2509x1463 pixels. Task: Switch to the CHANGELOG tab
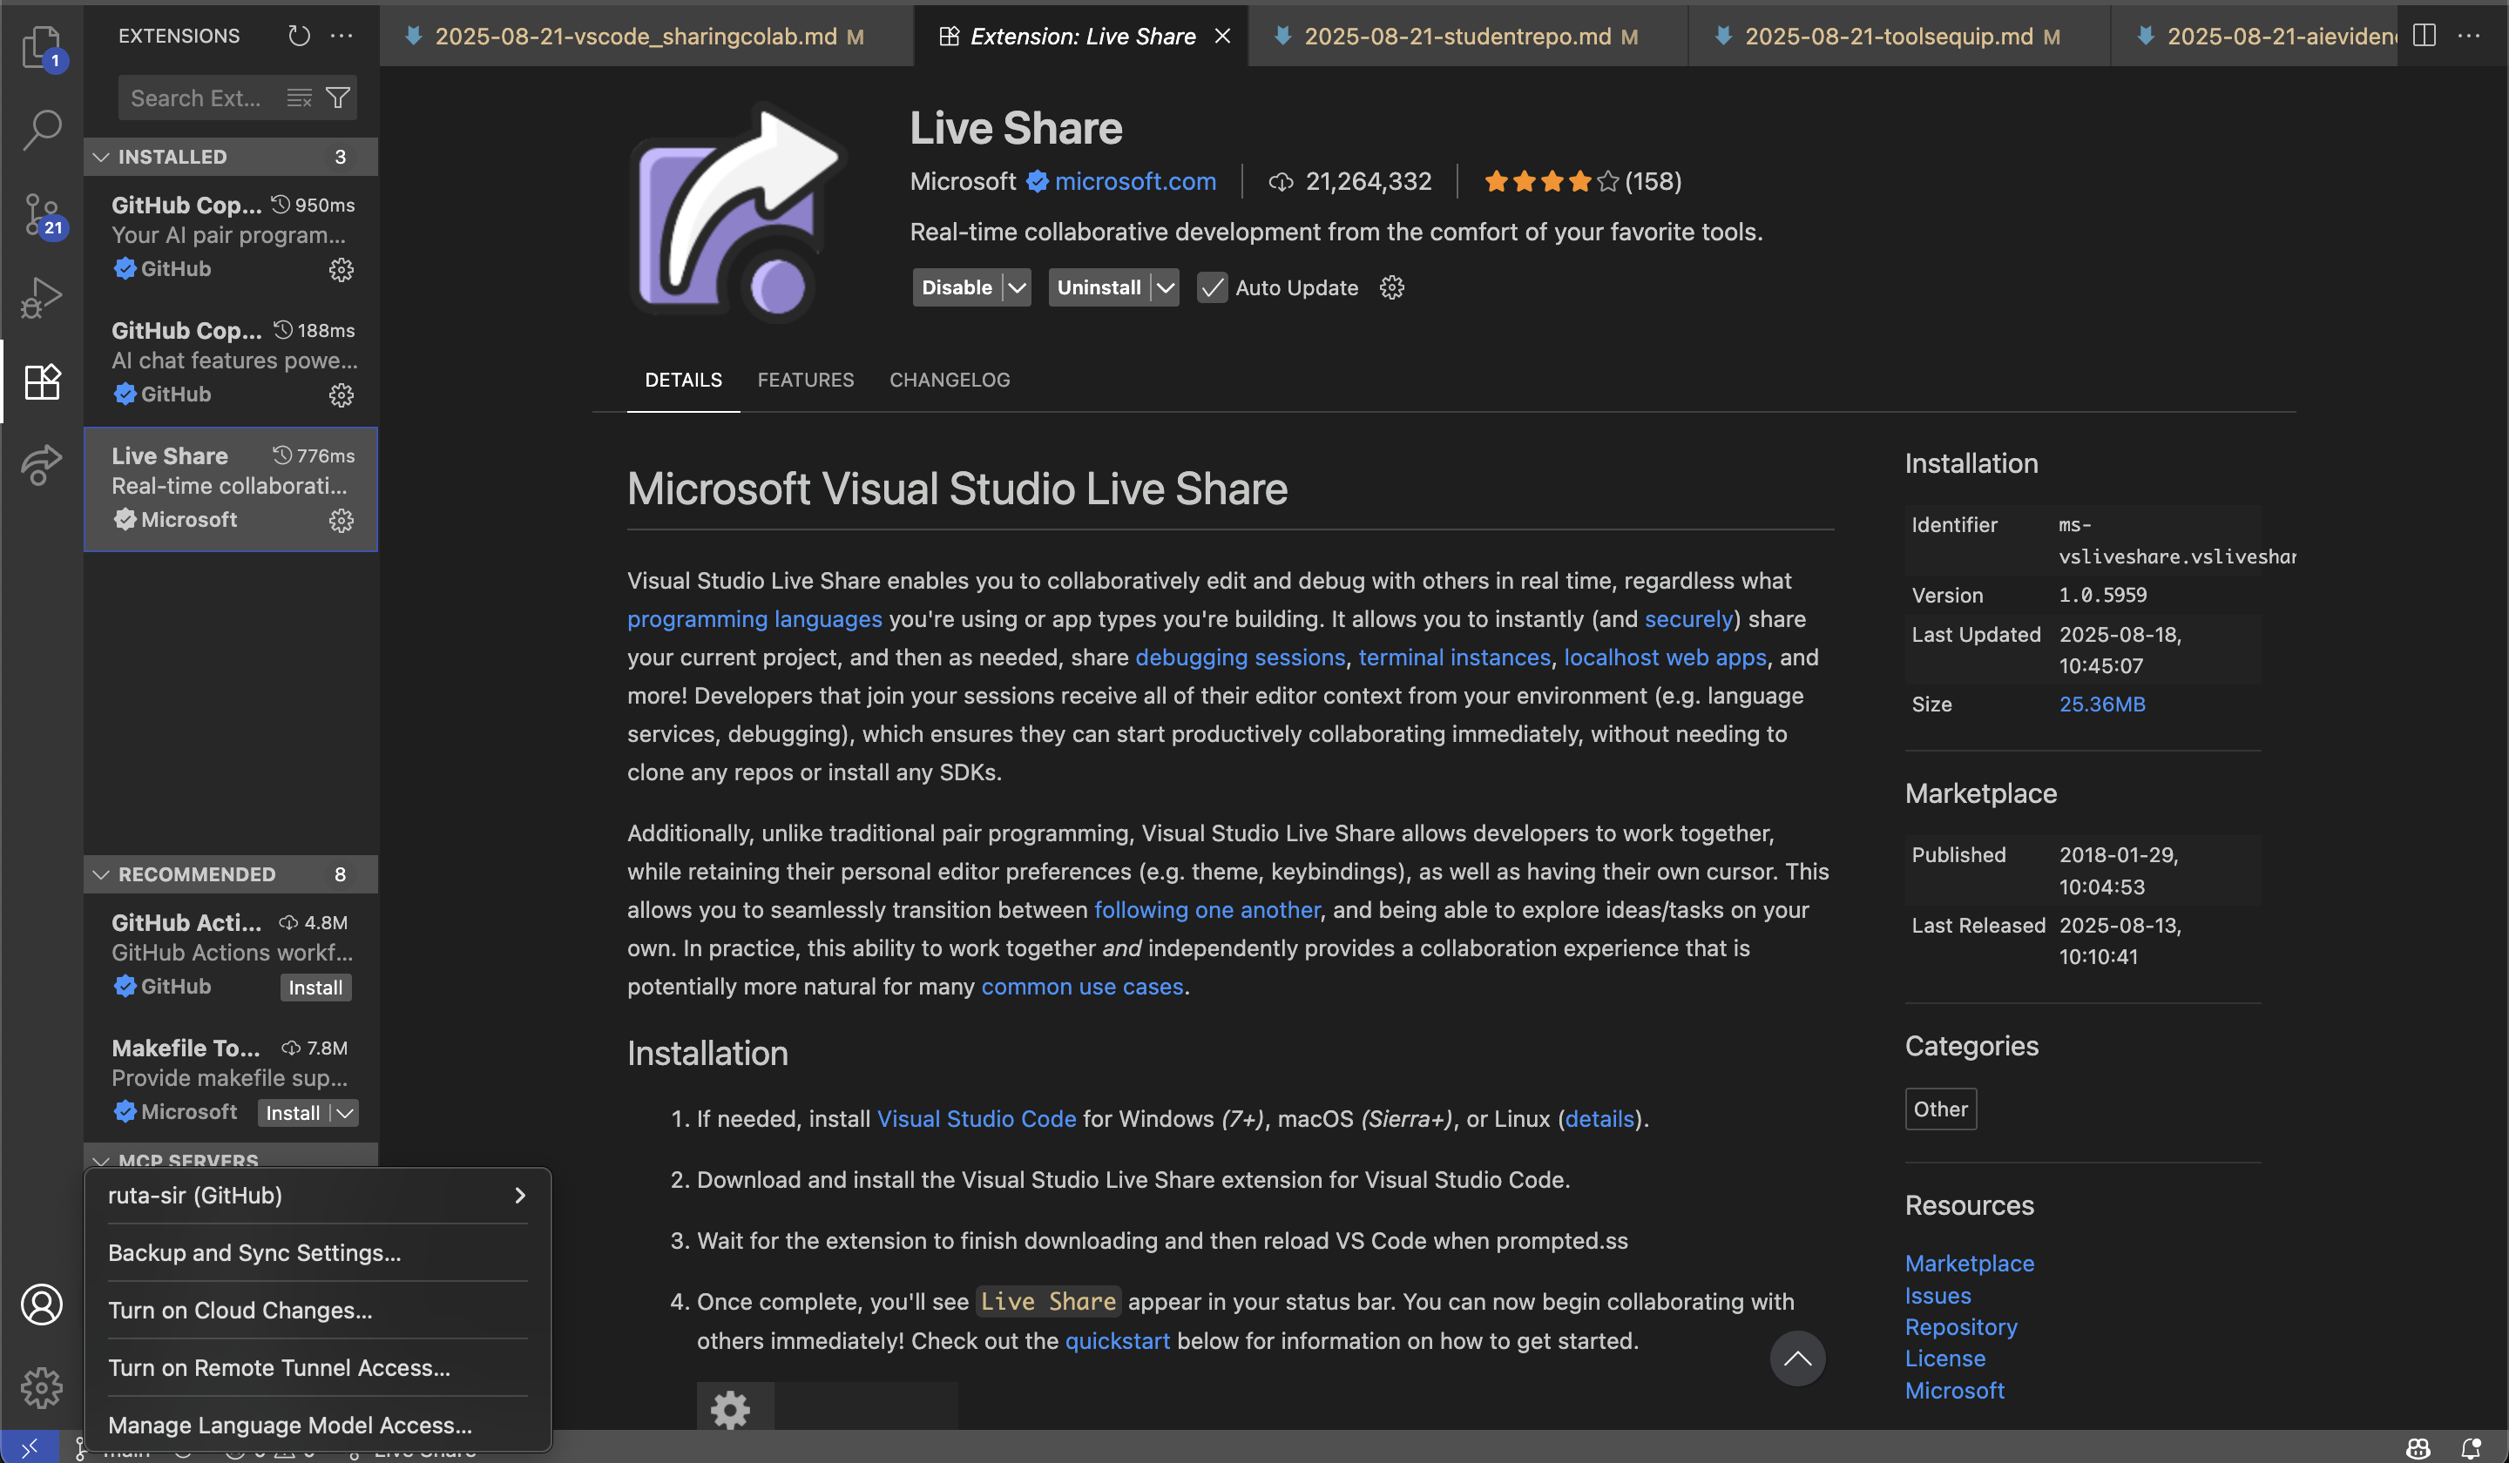tap(950, 379)
